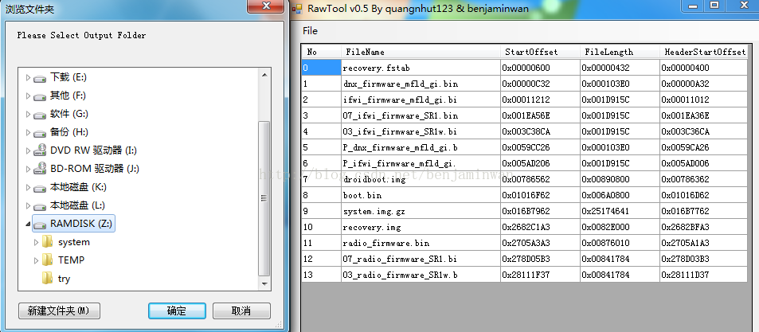Create new folder with 新建文件夹 button

(x=58, y=311)
